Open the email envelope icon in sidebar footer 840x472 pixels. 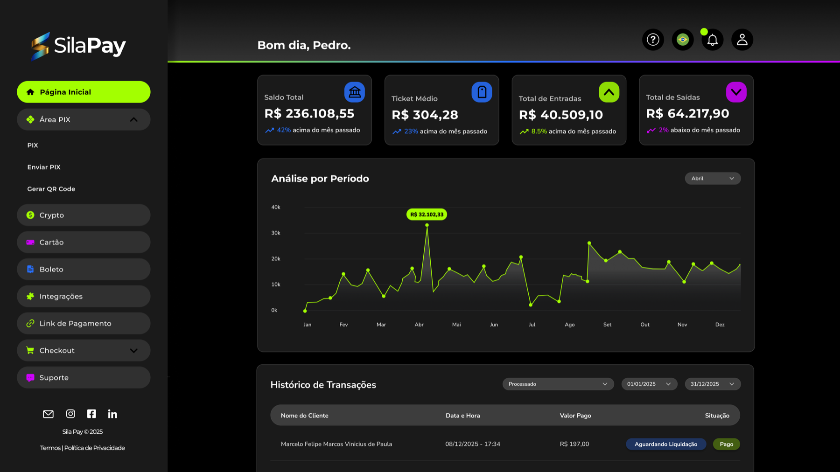pos(48,414)
